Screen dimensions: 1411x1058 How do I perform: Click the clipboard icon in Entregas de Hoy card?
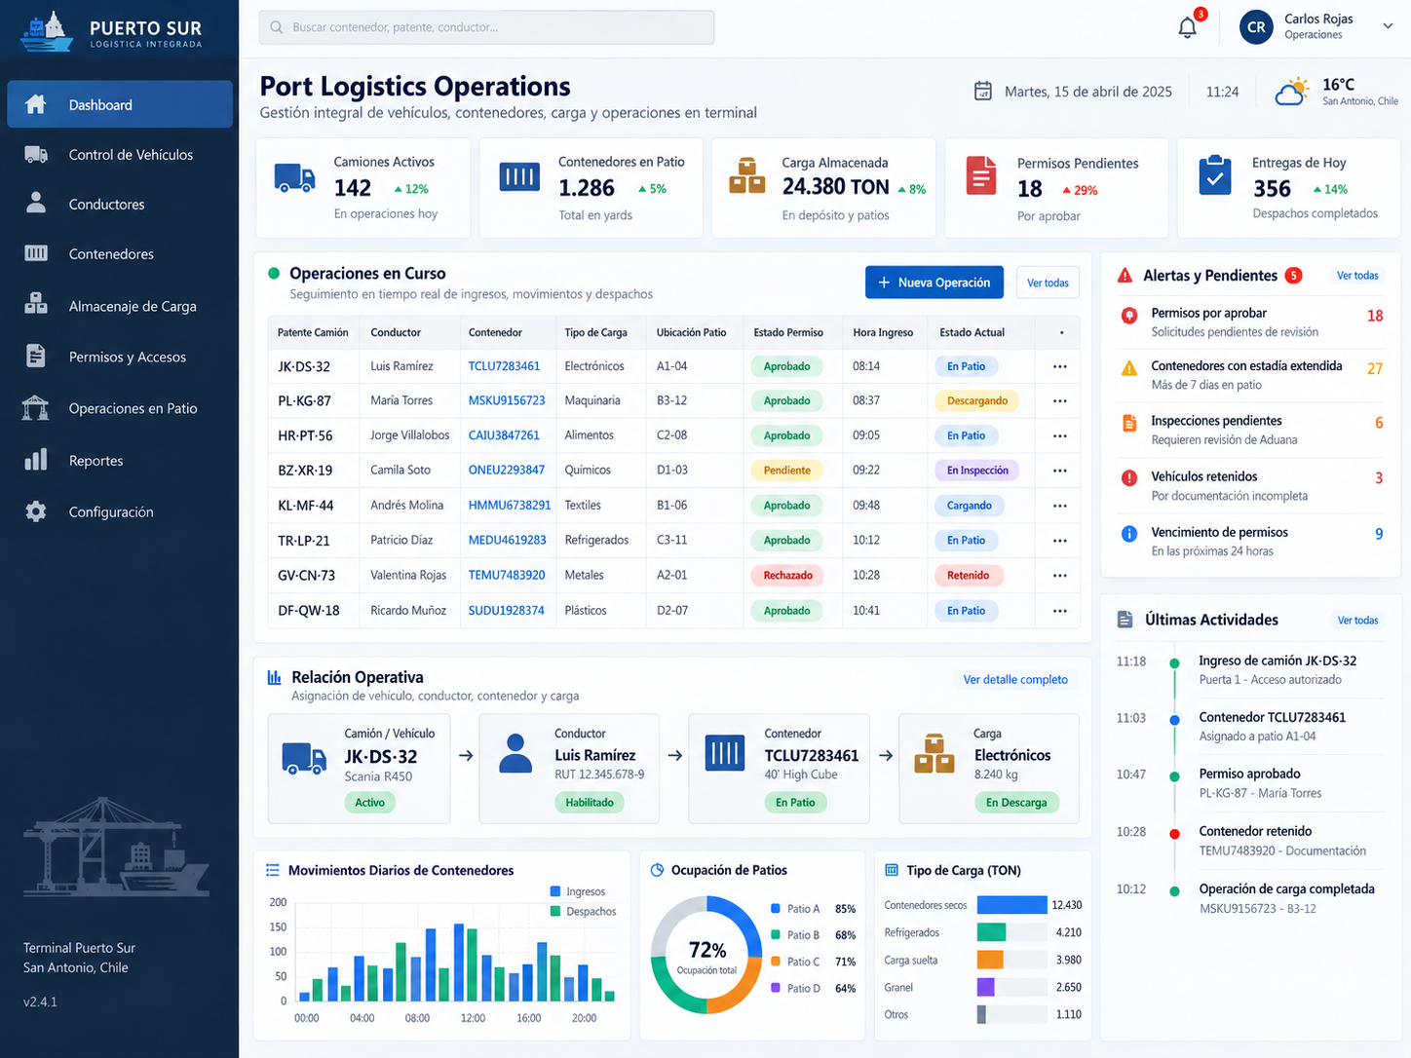1215,175
